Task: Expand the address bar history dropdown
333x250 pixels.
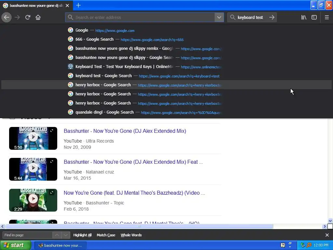Action: pos(219,18)
